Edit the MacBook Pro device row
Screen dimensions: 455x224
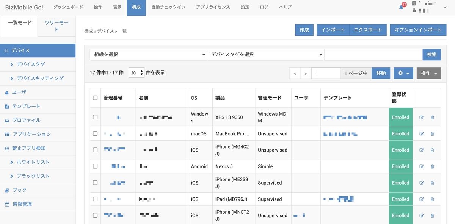(x=422, y=134)
